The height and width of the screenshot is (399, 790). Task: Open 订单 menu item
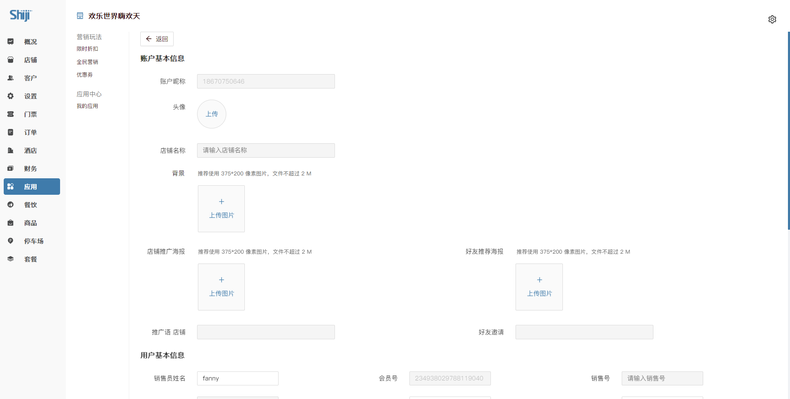(x=32, y=132)
